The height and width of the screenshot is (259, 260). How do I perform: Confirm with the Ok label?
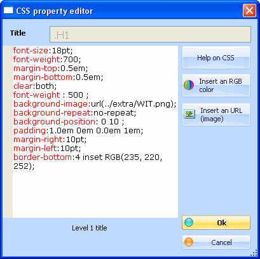tap(222, 223)
